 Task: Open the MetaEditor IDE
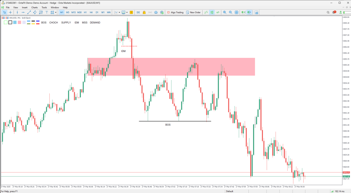(138, 12)
